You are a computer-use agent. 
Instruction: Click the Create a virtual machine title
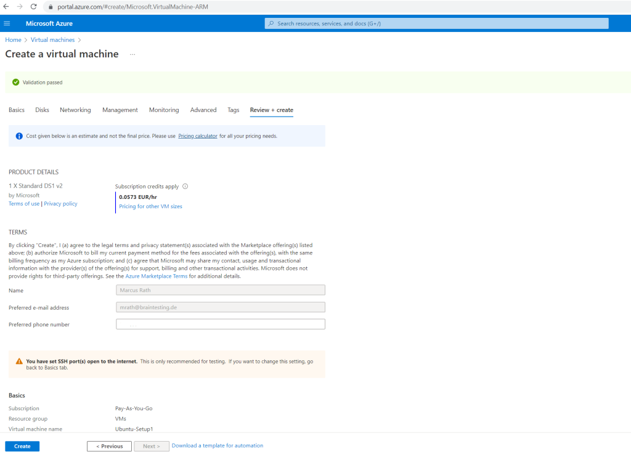tap(62, 54)
